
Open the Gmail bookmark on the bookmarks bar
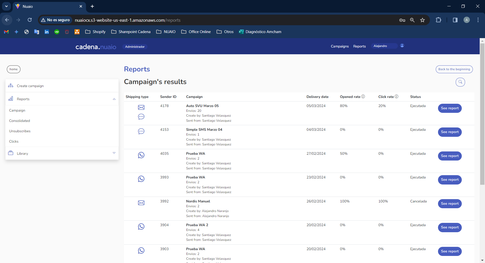(6, 32)
